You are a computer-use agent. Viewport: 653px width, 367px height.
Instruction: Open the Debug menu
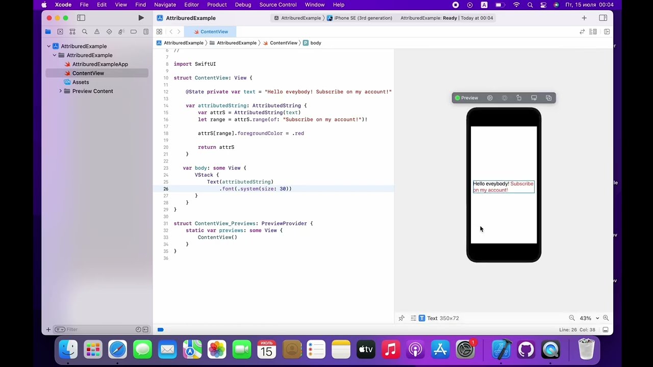tap(243, 5)
